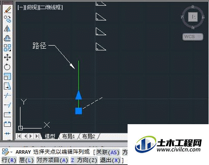Rotate view to West 西 on ViewCube

tap(182, 17)
